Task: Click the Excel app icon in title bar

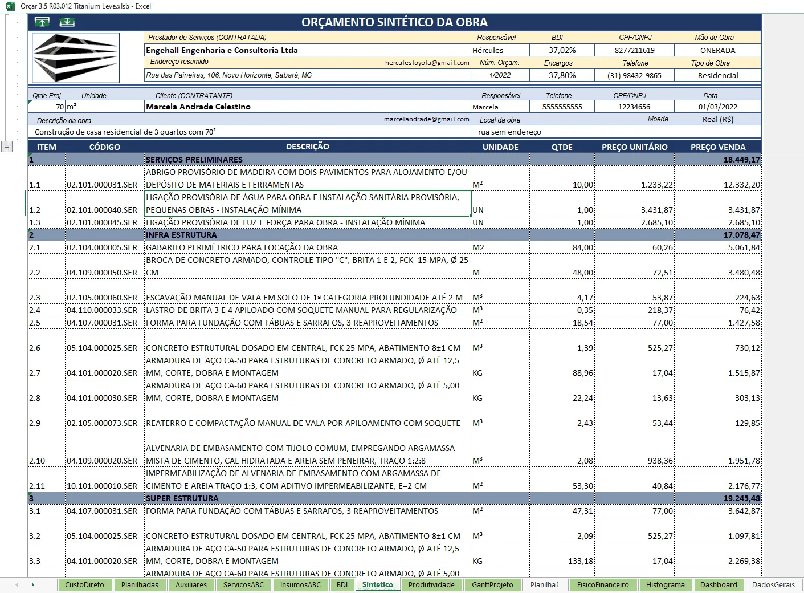Action: click(x=10, y=6)
